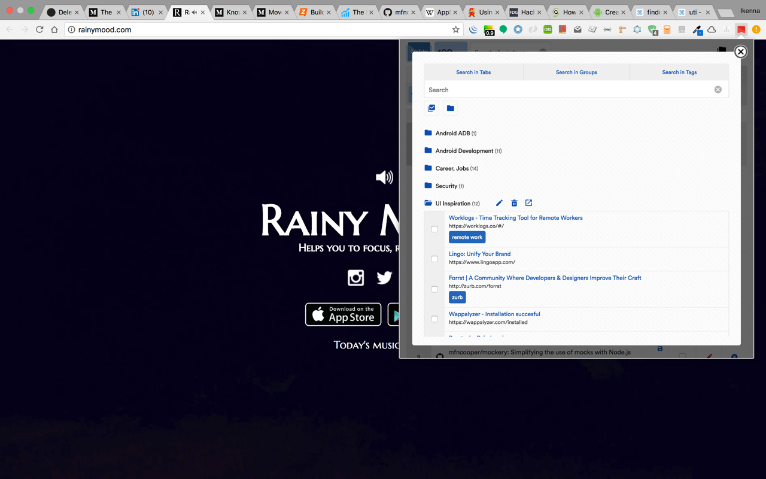Check the Wappalyzer Installation checkbox
This screenshot has width=766, height=479.
[x=434, y=319]
